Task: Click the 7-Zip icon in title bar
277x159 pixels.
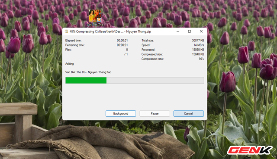Action: pyautogui.click(x=66, y=31)
